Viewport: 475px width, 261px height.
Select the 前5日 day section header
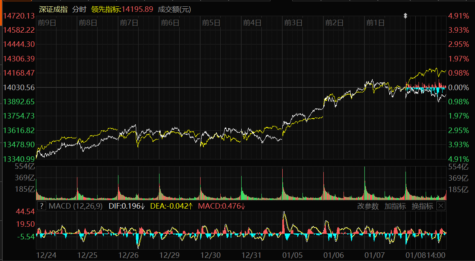211,23
